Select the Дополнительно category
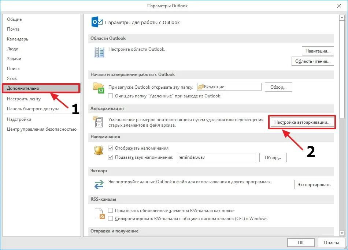The width and height of the screenshot is (348, 250). [41, 88]
